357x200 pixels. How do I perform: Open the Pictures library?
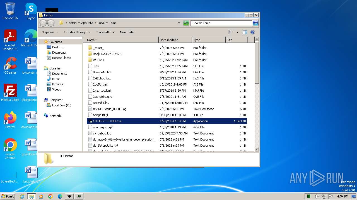click(x=57, y=84)
